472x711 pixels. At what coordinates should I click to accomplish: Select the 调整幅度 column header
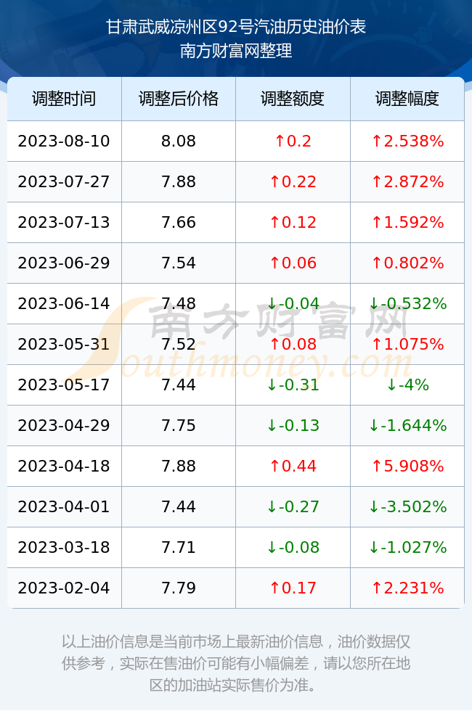click(x=407, y=99)
